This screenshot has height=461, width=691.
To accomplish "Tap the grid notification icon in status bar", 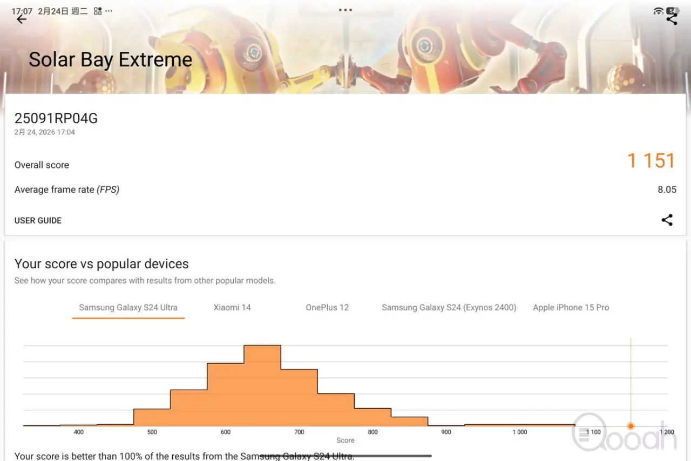I will (98, 11).
